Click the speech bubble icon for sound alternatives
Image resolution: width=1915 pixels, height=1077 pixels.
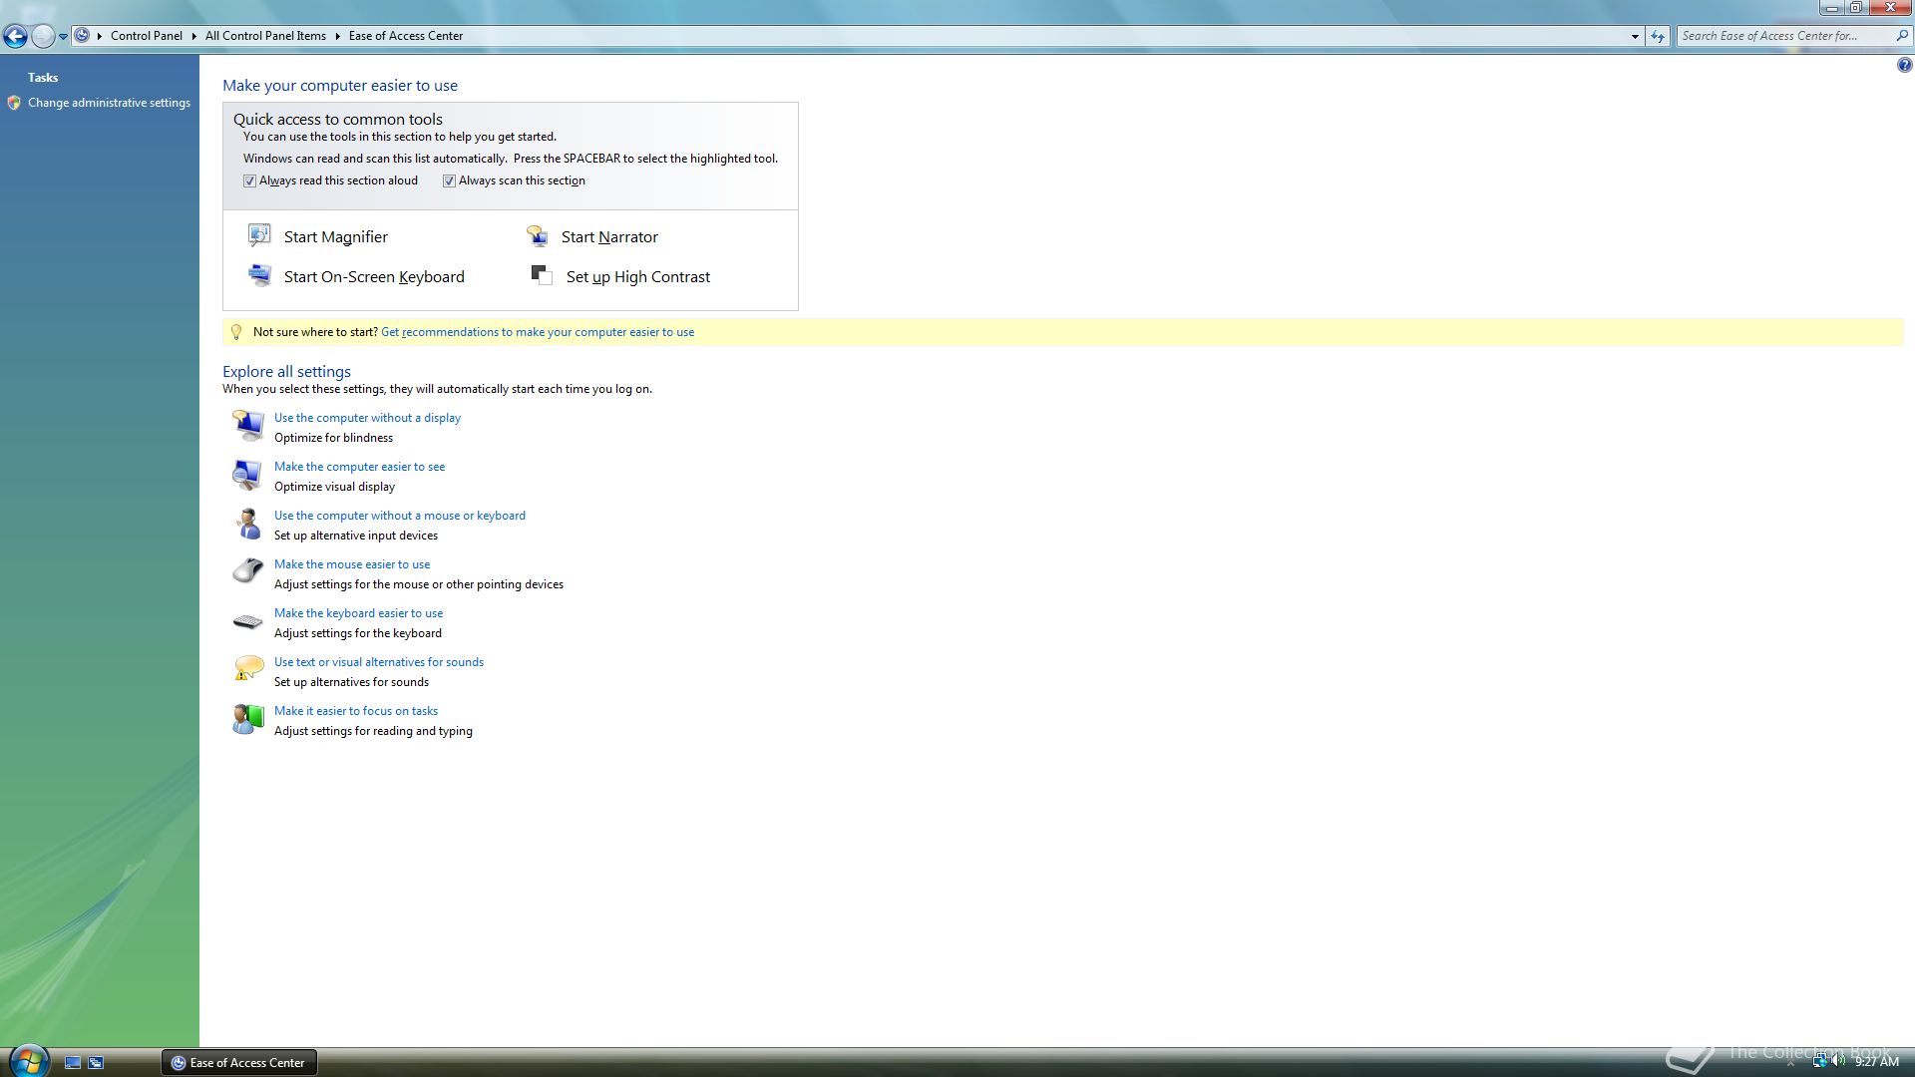pyautogui.click(x=247, y=669)
